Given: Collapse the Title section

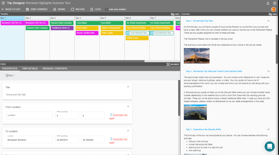Looking at the screenshot, I should 128,87.
